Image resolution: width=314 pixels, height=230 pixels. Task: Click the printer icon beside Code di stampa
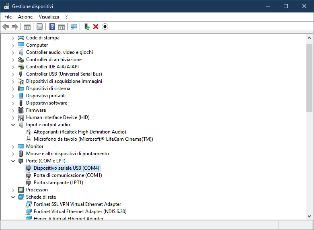pyautogui.click(x=21, y=38)
